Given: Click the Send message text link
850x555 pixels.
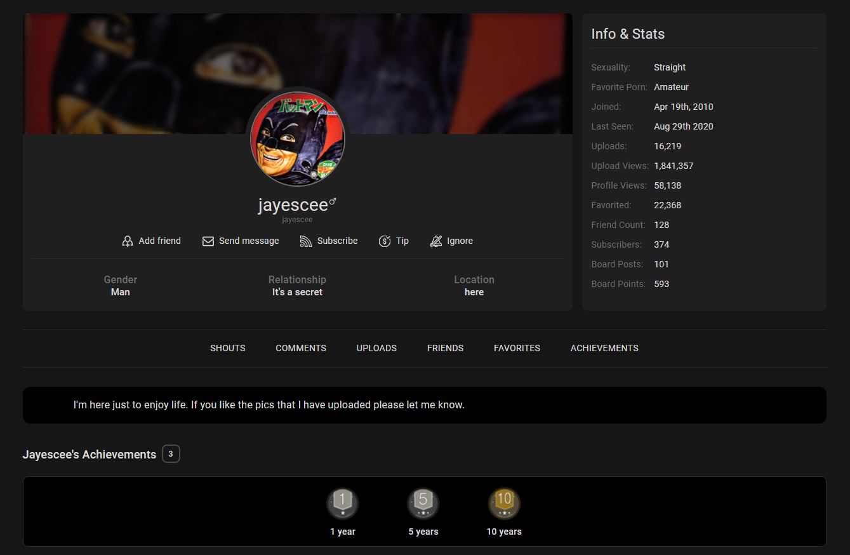Looking at the screenshot, I should pyautogui.click(x=249, y=241).
